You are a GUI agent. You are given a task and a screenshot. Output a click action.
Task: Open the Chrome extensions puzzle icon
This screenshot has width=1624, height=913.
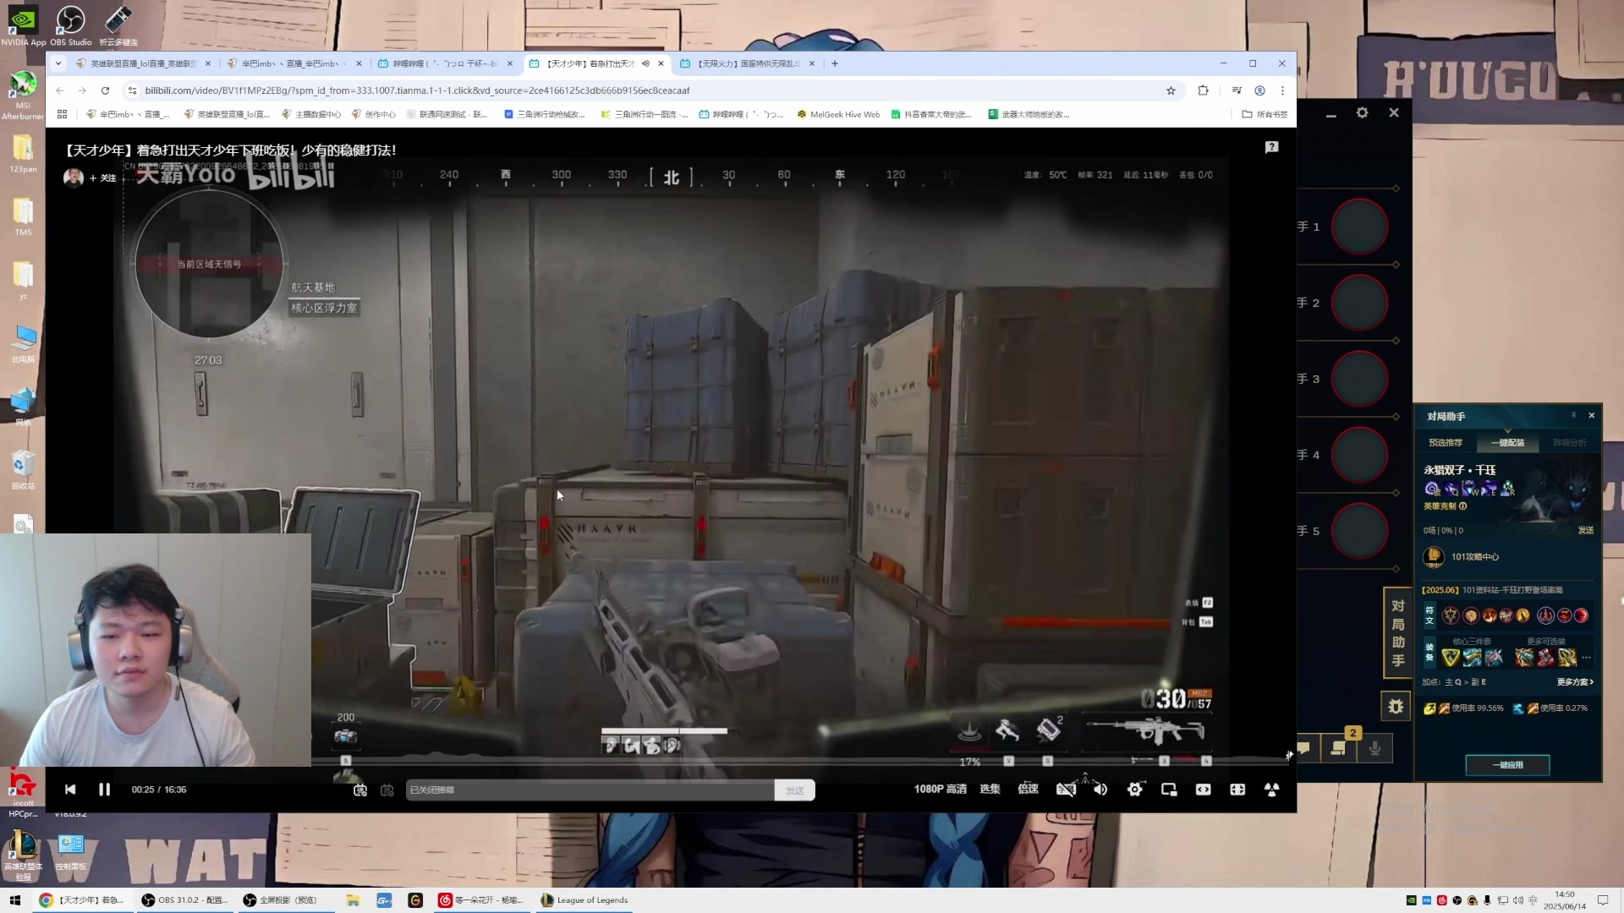(x=1203, y=90)
